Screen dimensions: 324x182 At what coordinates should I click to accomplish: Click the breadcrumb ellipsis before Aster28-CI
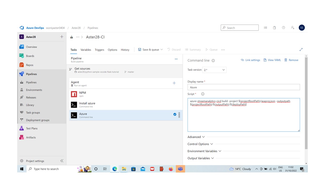pyautogui.click(x=78, y=37)
